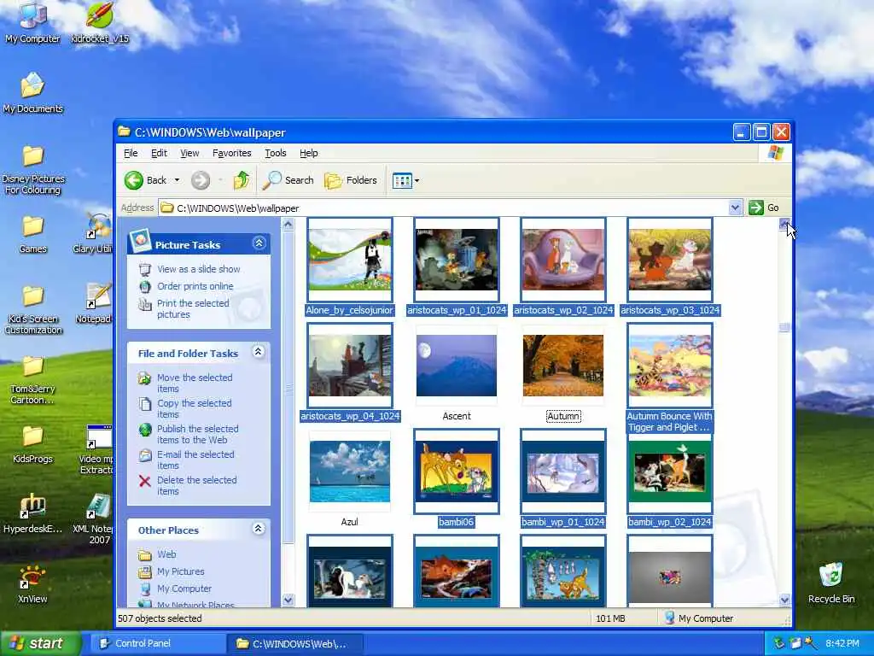Open My Computer in Other Places
Viewport: 874px width, 656px height.
(x=184, y=589)
